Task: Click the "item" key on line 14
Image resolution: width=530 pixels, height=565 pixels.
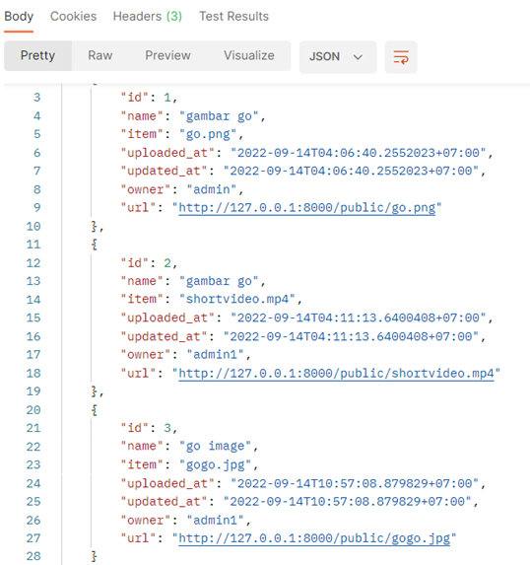Action: click(x=142, y=299)
